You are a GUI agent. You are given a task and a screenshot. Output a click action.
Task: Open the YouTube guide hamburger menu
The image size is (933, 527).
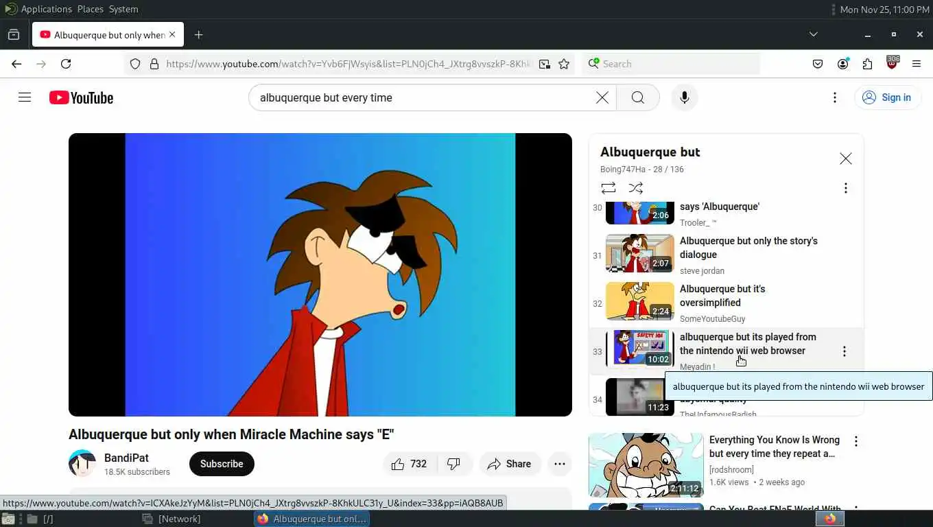pyautogui.click(x=25, y=97)
